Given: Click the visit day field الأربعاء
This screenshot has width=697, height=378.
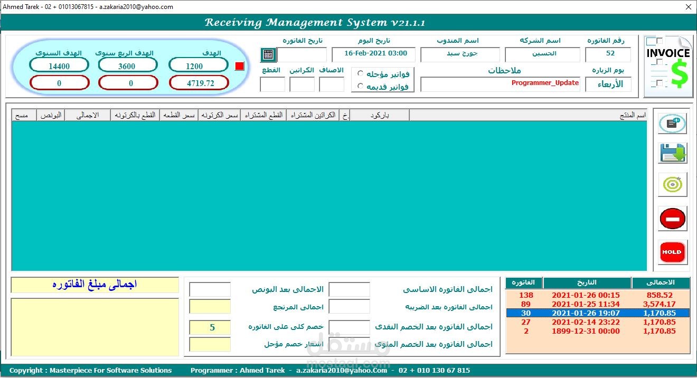Looking at the screenshot, I should [608, 84].
